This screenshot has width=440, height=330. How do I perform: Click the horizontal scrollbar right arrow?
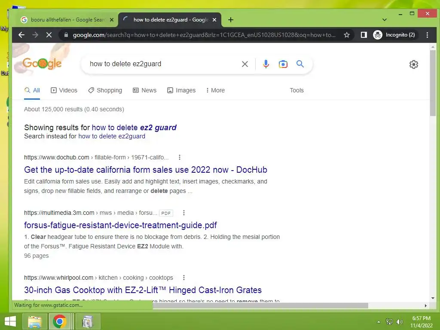[x=426, y=306]
